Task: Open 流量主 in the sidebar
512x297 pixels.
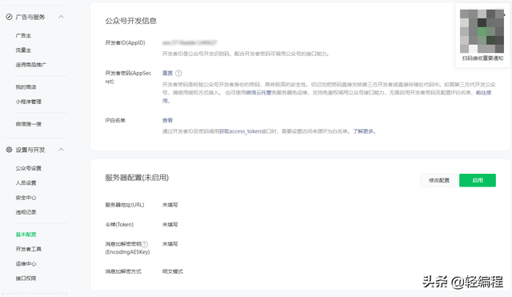Action: coord(23,50)
